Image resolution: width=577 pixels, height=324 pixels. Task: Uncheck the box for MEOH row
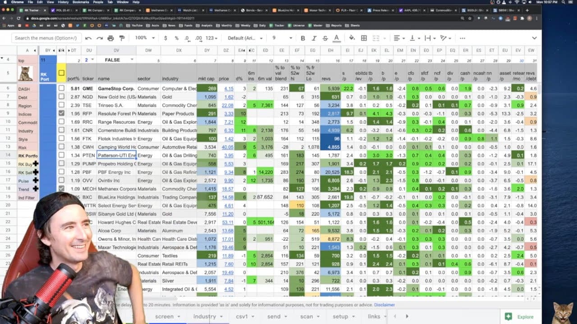tap(61, 189)
